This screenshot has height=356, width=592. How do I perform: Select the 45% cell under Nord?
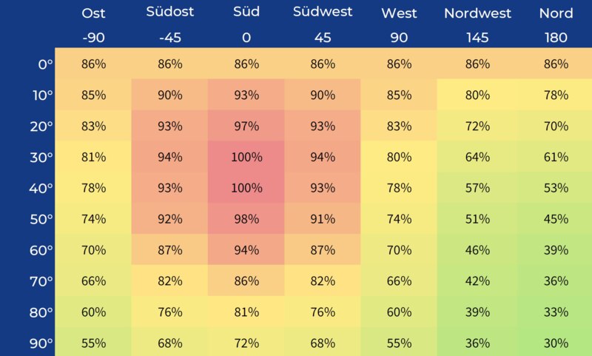pyautogui.click(x=554, y=219)
